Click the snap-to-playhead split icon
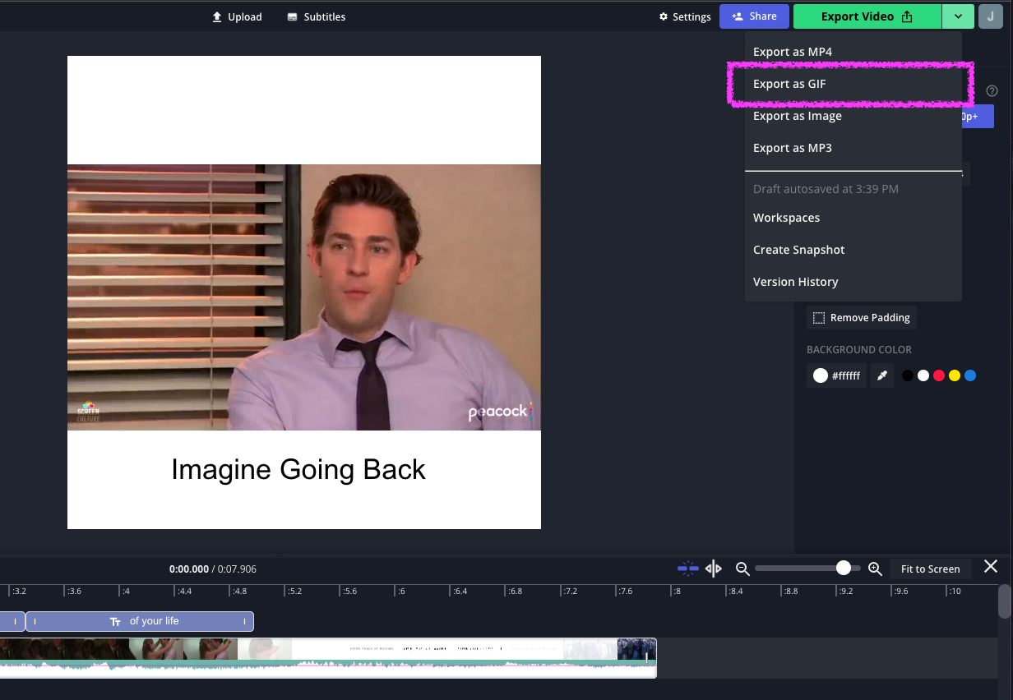The image size is (1013, 700). click(x=687, y=569)
